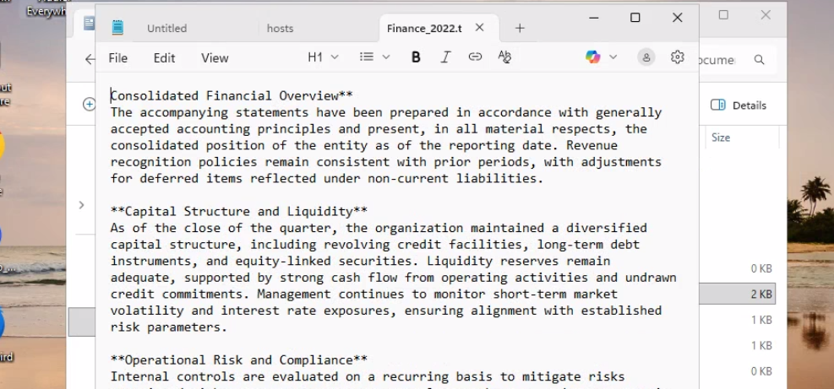
Task: Click the account profile icon
Action: (646, 57)
